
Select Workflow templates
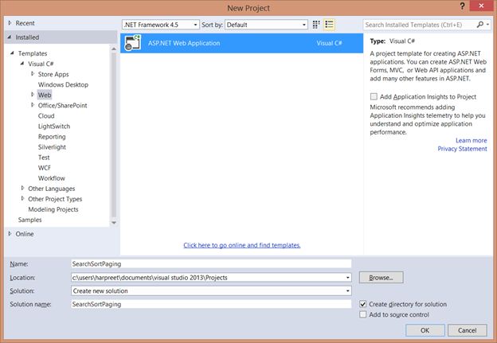point(51,178)
